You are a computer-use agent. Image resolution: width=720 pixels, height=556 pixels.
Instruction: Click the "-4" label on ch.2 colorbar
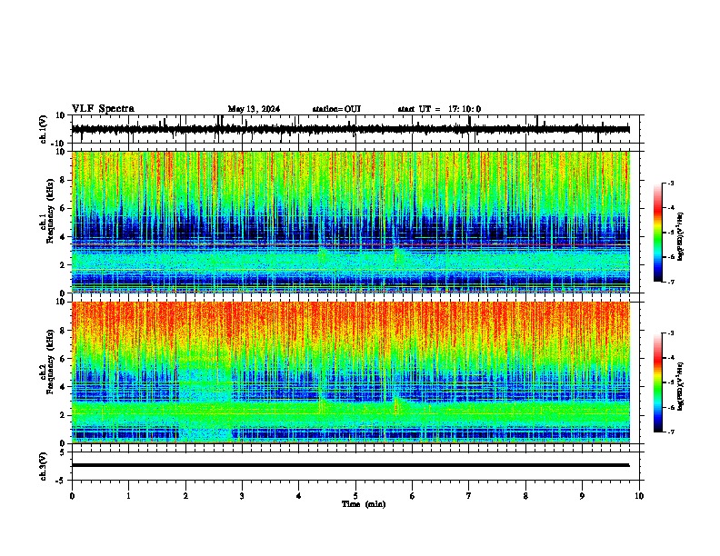click(670, 358)
